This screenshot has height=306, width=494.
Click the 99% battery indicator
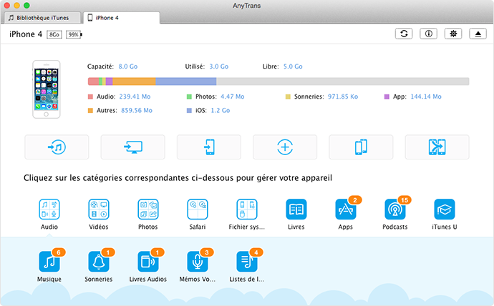(74, 34)
